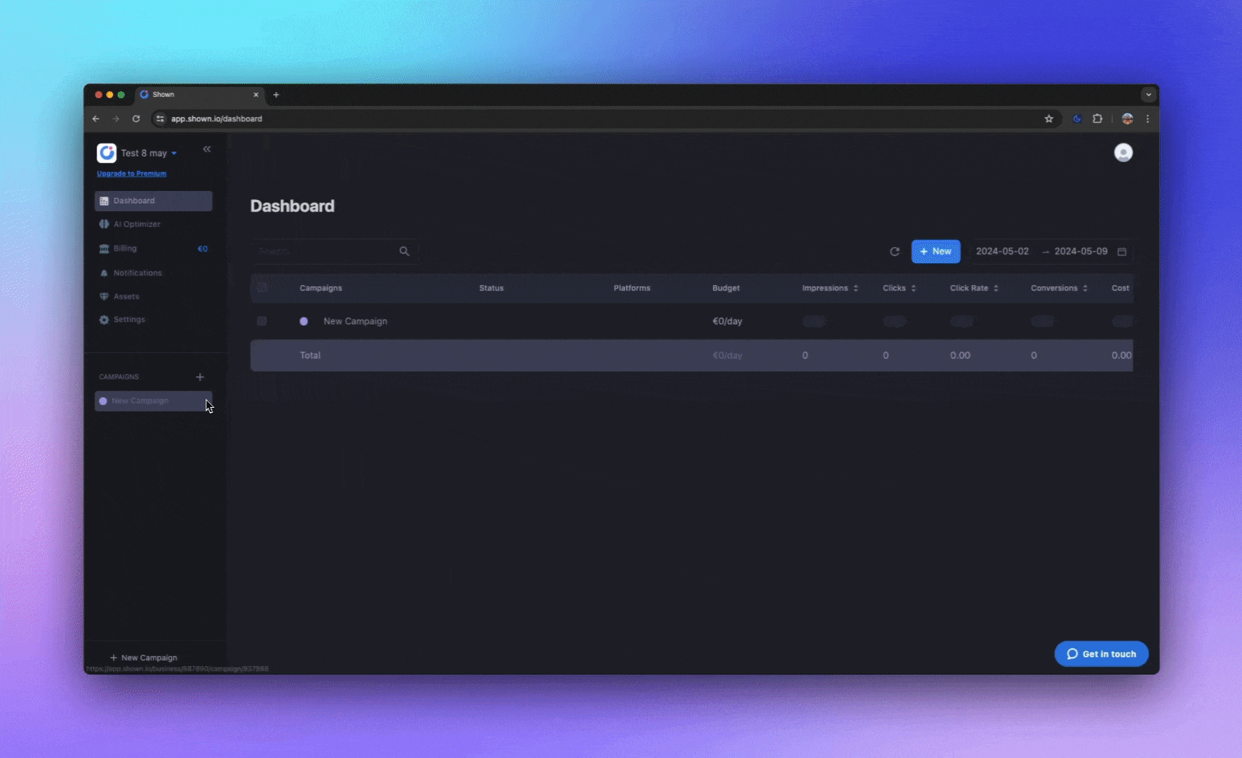Add campaign with plus next to CAMPAIGNS
1242x758 pixels.
click(x=200, y=377)
